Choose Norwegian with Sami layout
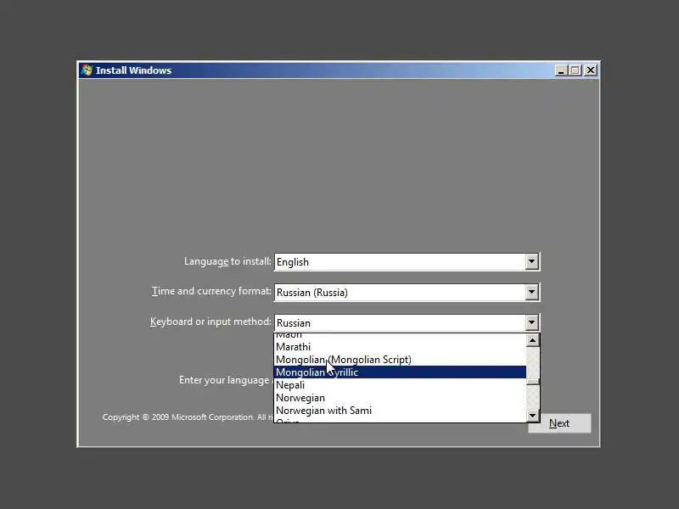 400,410
